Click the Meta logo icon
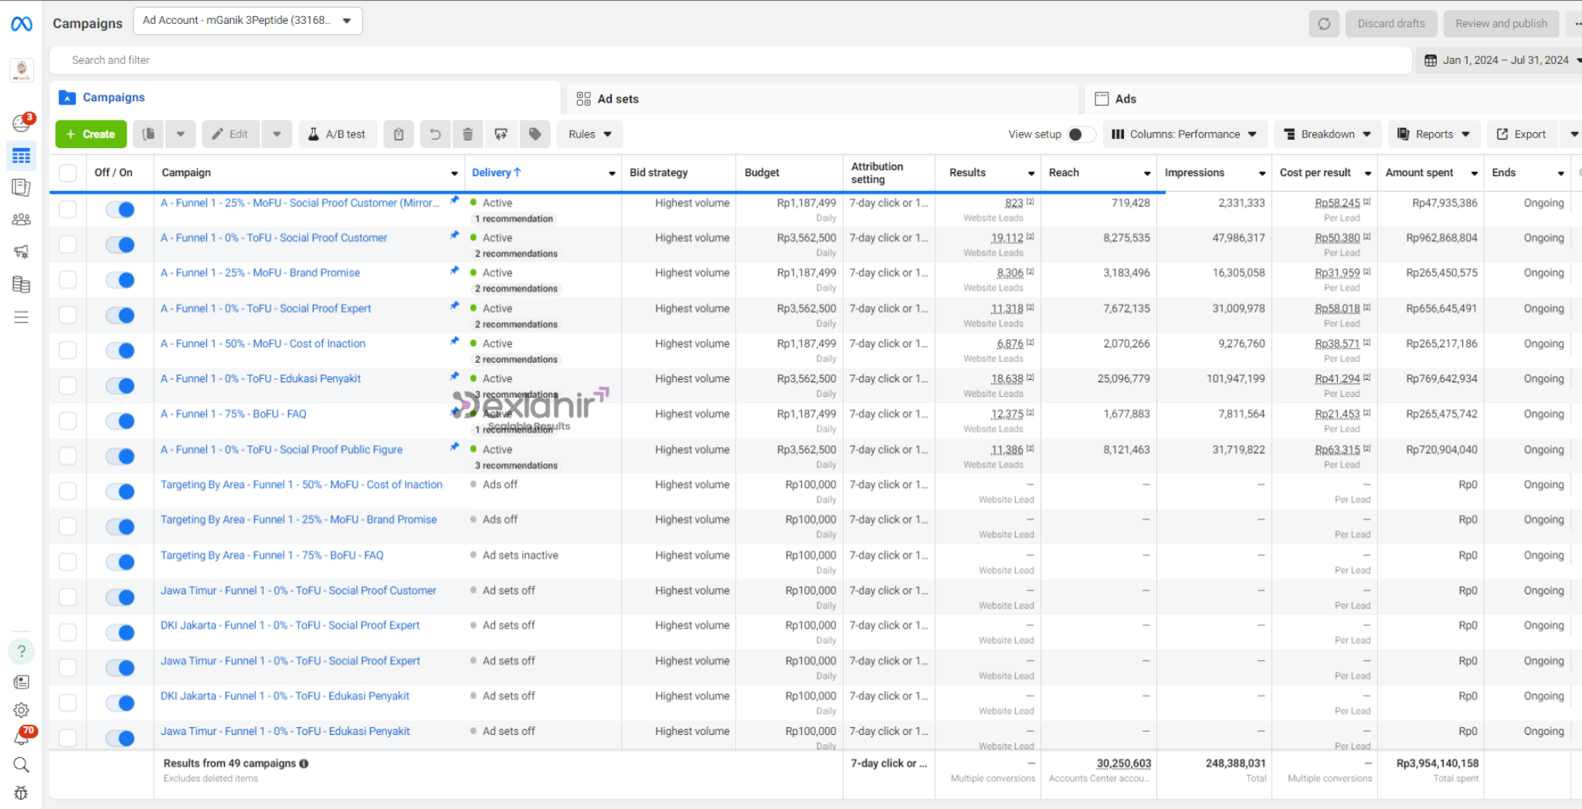1582x809 pixels. 22,24
